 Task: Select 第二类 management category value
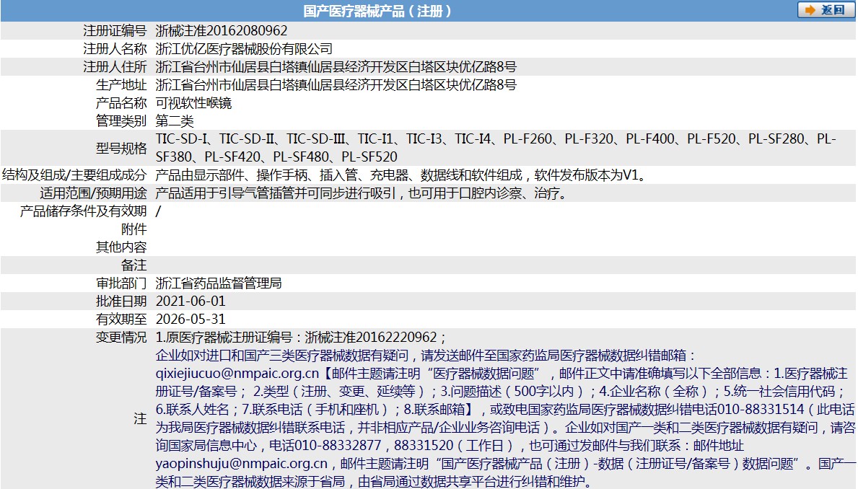(175, 121)
